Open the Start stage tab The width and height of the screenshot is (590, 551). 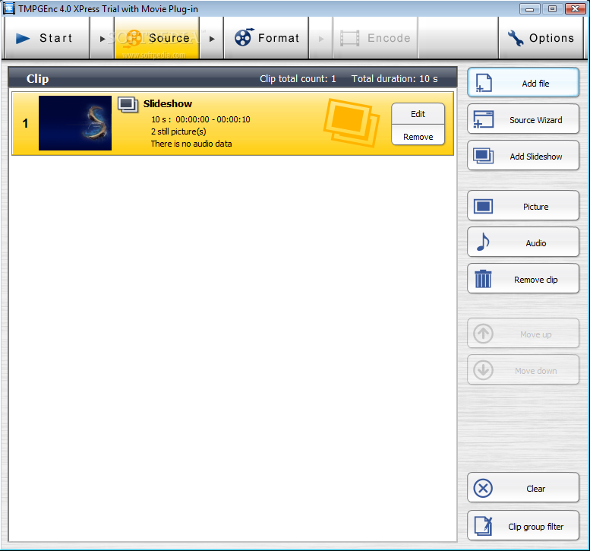47,38
